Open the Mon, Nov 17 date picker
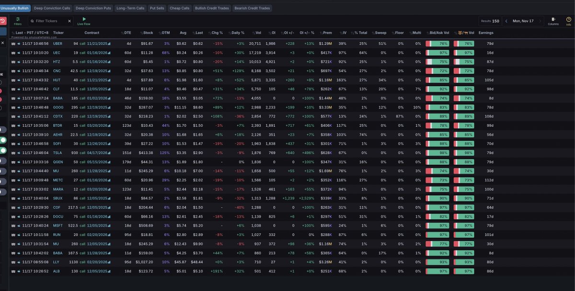Viewport: 575px width, 291px height. 523,21
